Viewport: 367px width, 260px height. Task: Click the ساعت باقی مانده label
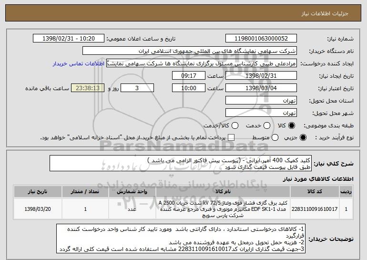47,88
